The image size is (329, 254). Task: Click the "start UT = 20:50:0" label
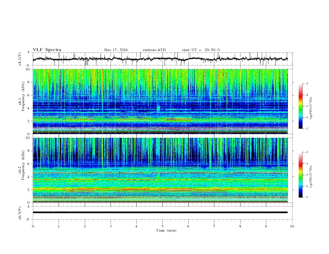point(201,50)
